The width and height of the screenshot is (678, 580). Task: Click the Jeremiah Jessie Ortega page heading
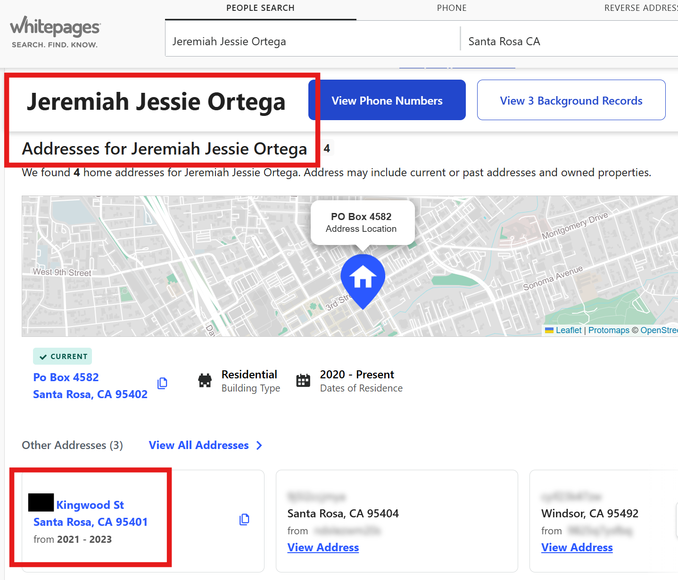pos(156,101)
